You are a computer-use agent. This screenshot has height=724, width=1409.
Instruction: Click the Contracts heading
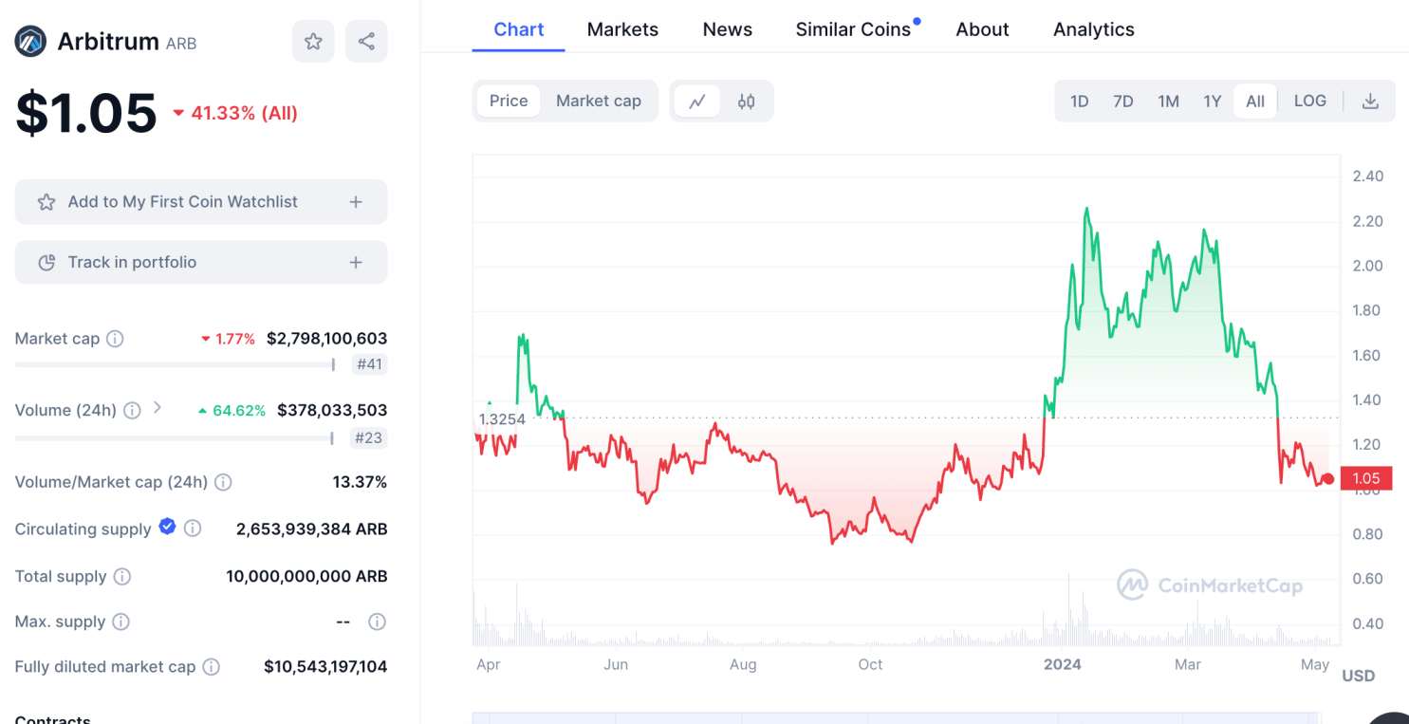click(x=53, y=719)
